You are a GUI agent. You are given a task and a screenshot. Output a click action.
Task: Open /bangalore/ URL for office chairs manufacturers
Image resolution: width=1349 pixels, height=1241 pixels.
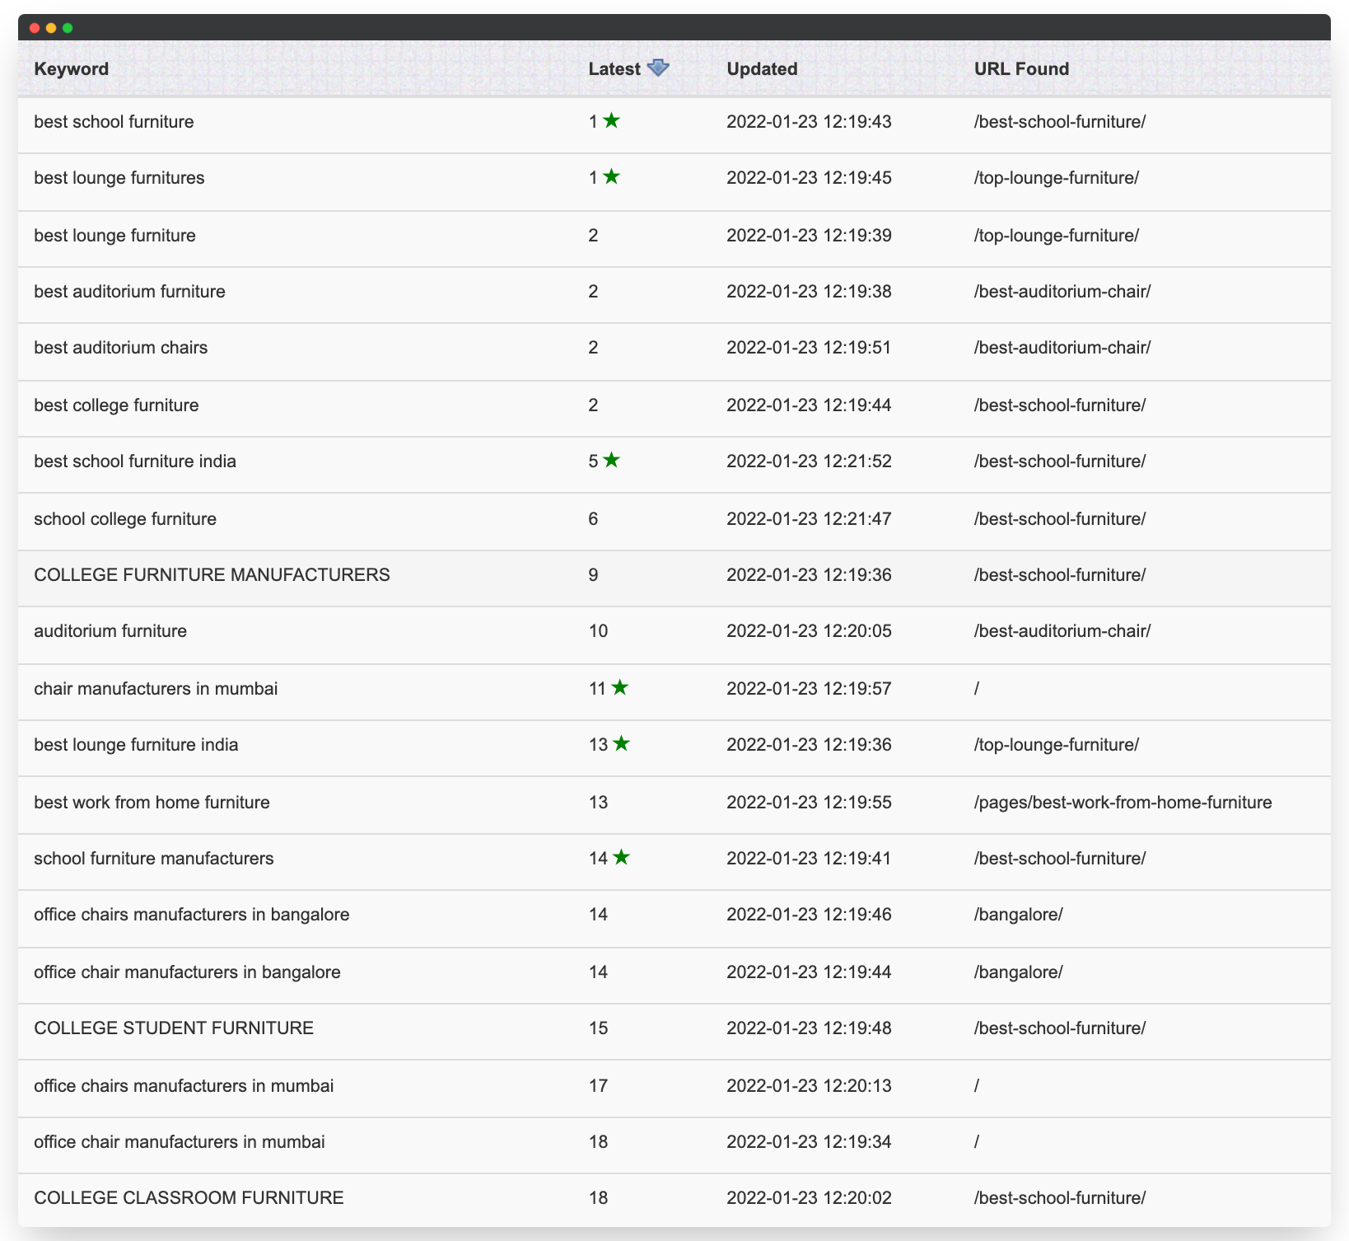pyautogui.click(x=1018, y=915)
